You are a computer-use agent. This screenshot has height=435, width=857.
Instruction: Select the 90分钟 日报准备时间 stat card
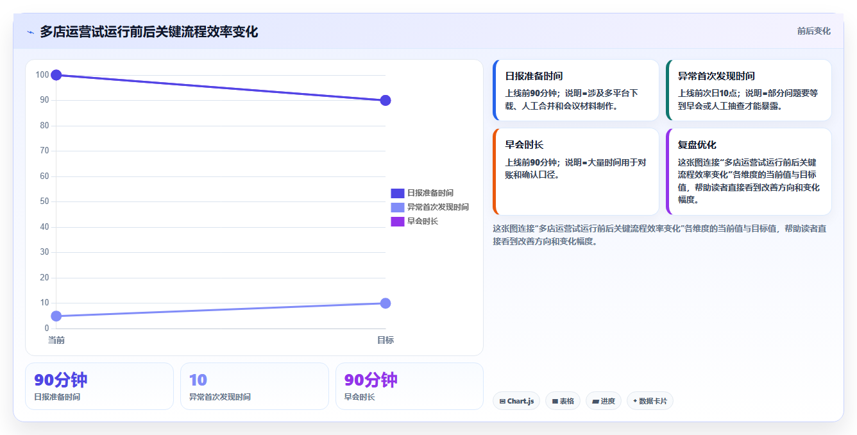(99, 386)
